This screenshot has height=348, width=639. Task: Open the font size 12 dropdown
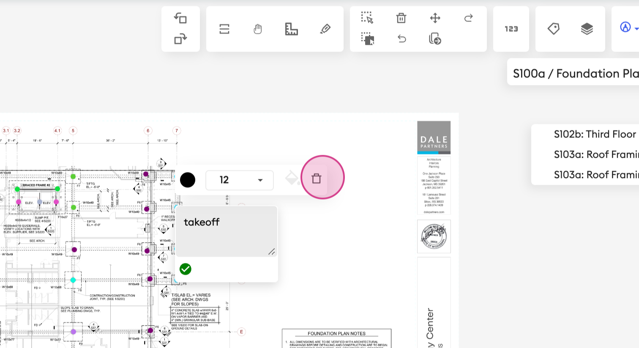[240, 180]
